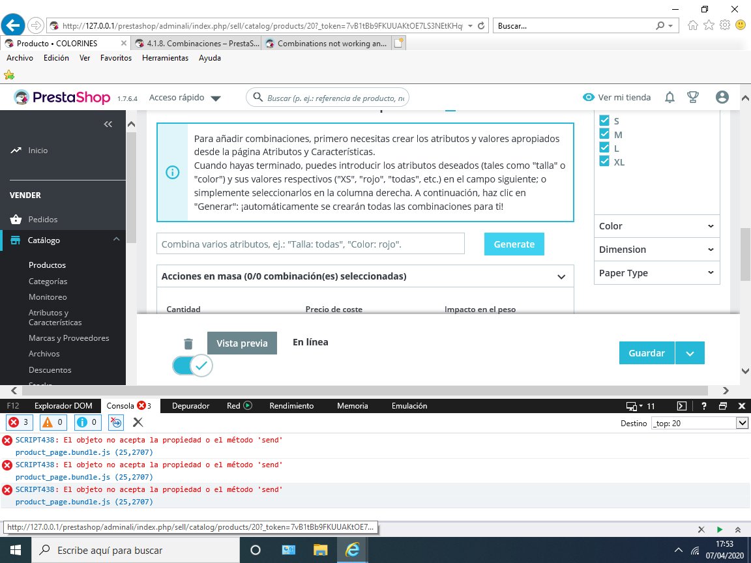The width and height of the screenshot is (751, 563).
Task: Click the Generate button
Action: coord(514,244)
